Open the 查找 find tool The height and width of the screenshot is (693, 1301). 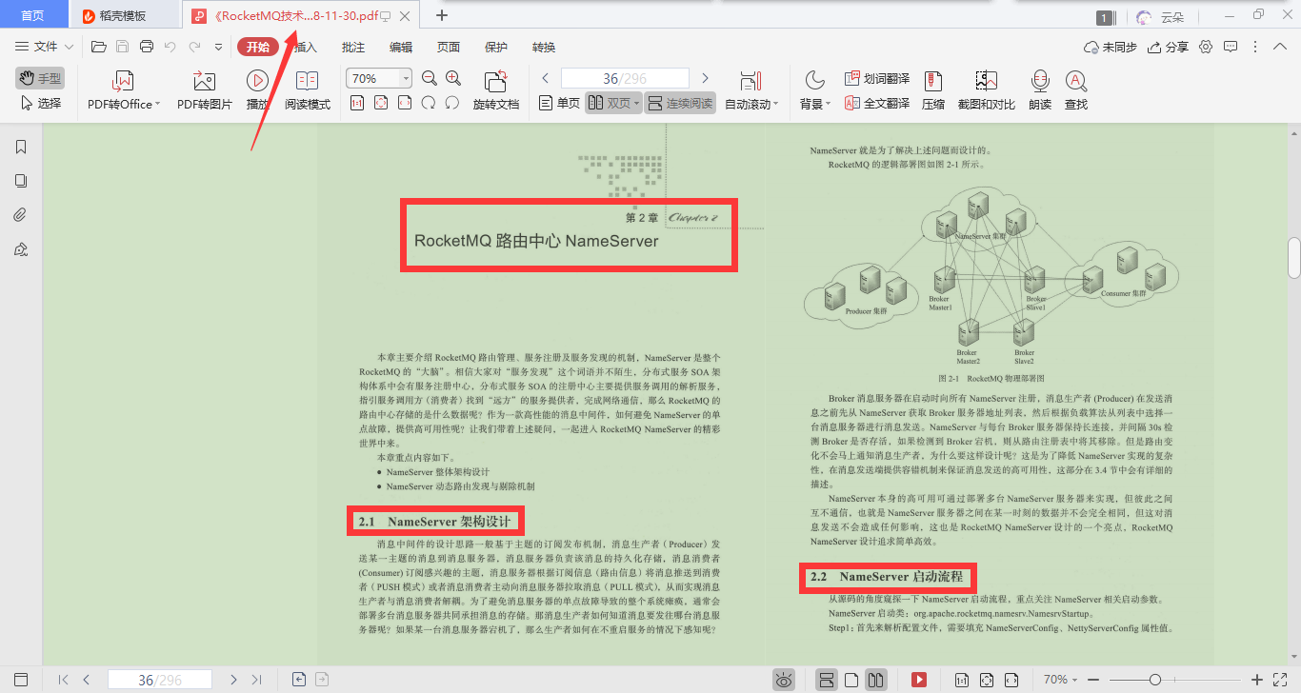(1076, 91)
